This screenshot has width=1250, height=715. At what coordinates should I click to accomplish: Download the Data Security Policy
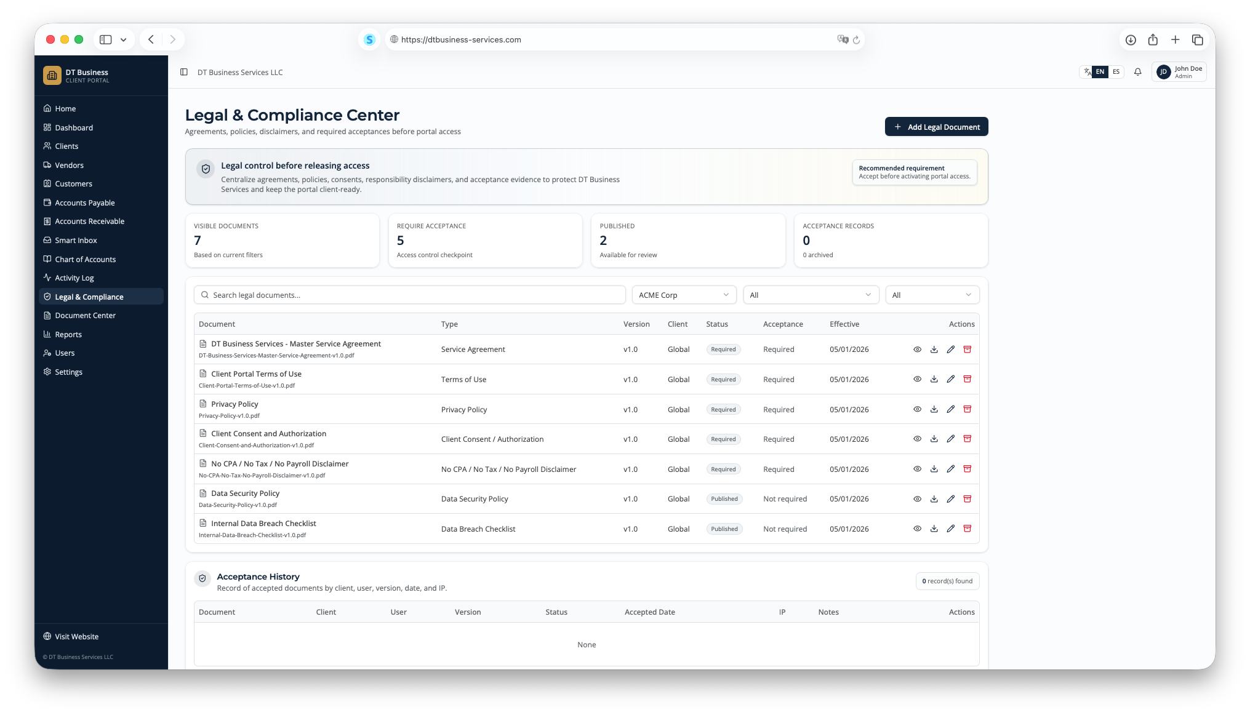(x=934, y=499)
